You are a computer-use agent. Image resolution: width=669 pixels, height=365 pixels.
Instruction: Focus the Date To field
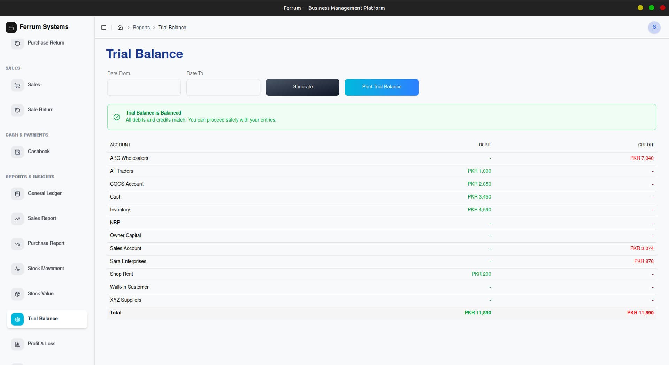coord(223,87)
